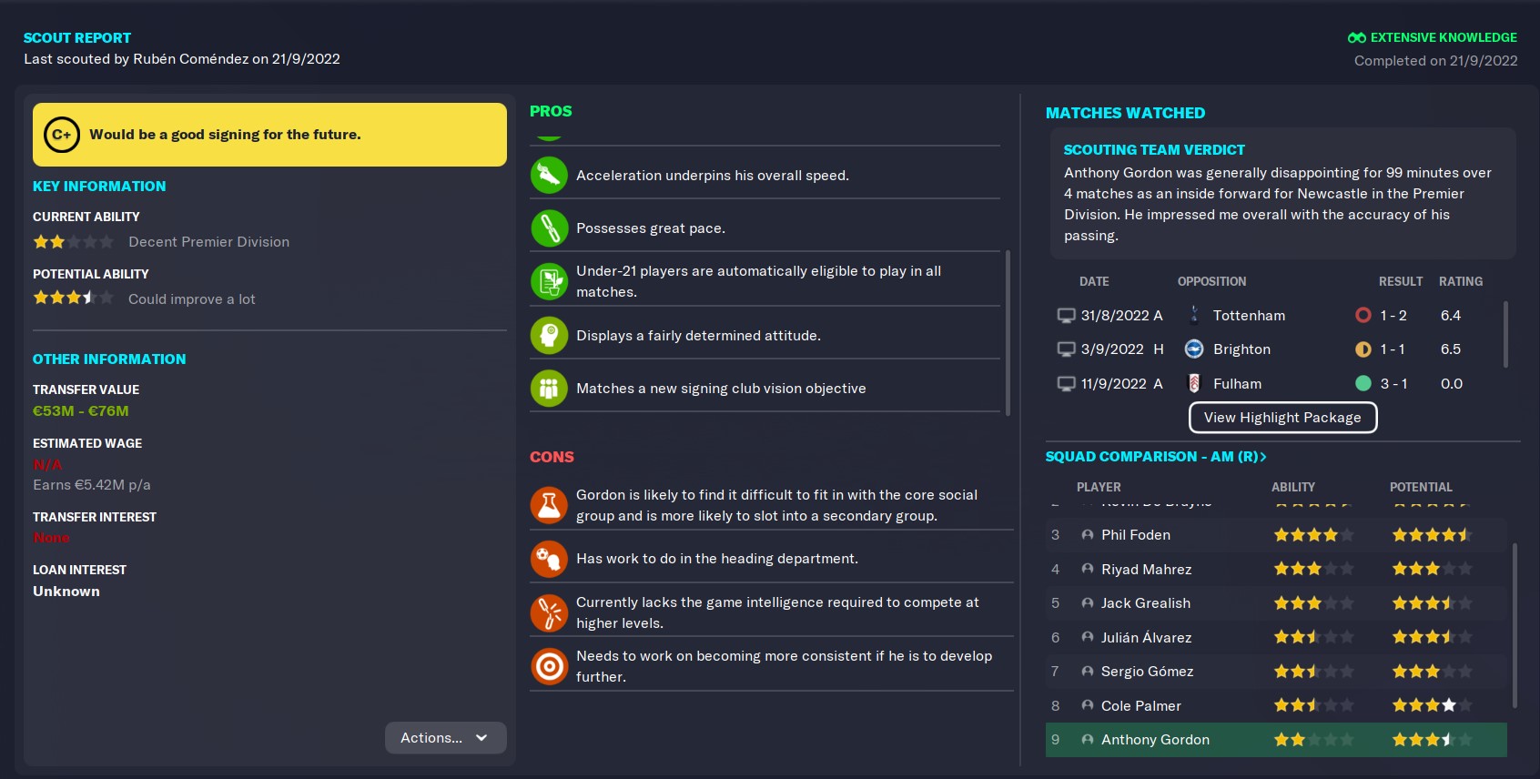This screenshot has height=779, width=1540.
Task: Open Jack Grealish in squad comparison
Action: [x=1146, y=603]
